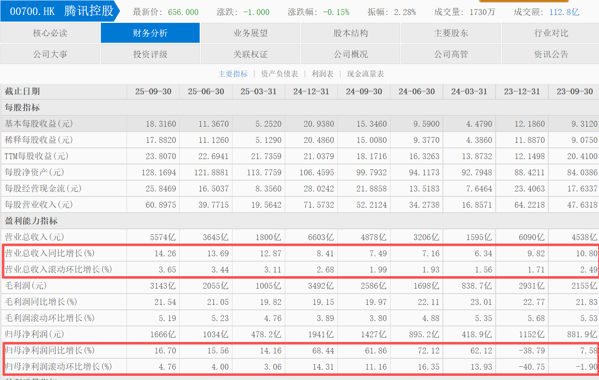Select the 24-12-31 column header

(x=311, y=91)
